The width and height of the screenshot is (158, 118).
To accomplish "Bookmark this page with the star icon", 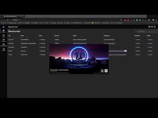I will [x=121, y=20].
